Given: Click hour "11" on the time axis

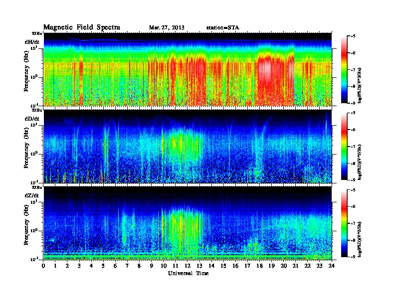Looking at the screenshot, I should [x=176, y=266].
